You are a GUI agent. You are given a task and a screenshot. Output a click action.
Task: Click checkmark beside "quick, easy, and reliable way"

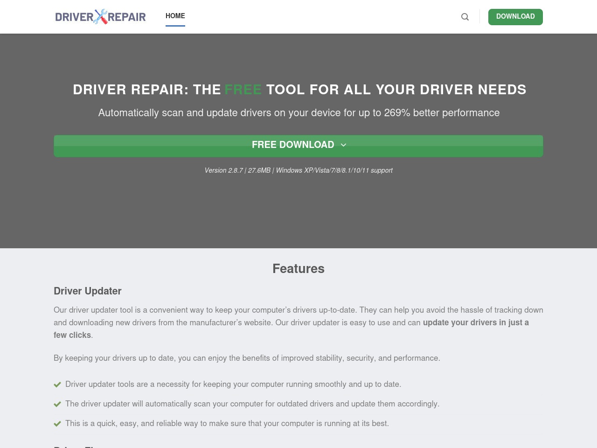point(57,424)
